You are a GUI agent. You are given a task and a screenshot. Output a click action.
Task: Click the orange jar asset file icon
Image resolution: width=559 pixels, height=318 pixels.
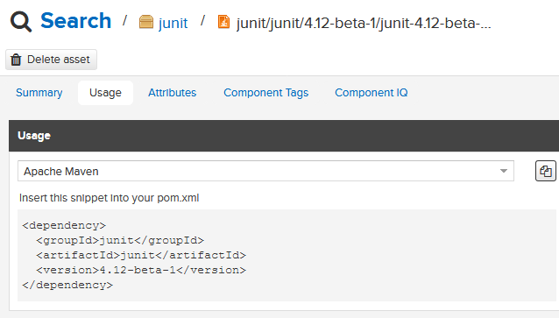(223, 22)
